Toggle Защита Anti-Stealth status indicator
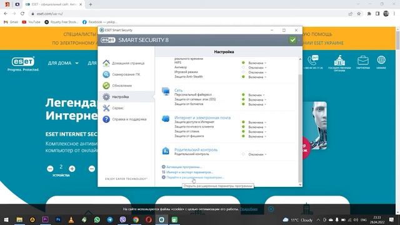Viewport: 400px width, 225px height. [243, 76]
